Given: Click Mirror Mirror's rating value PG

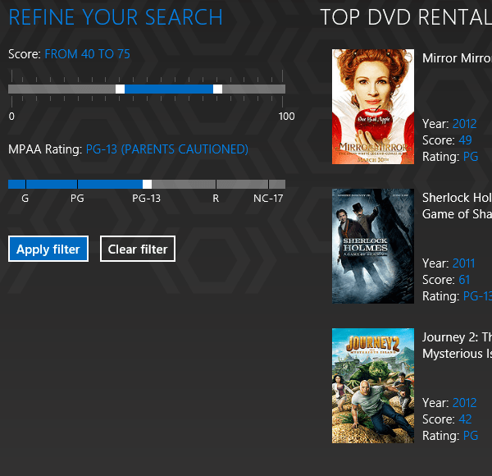Looking at the screenshot, I should point(471,157).
